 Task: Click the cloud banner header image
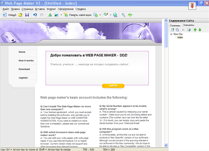click(x=81, y=31)
